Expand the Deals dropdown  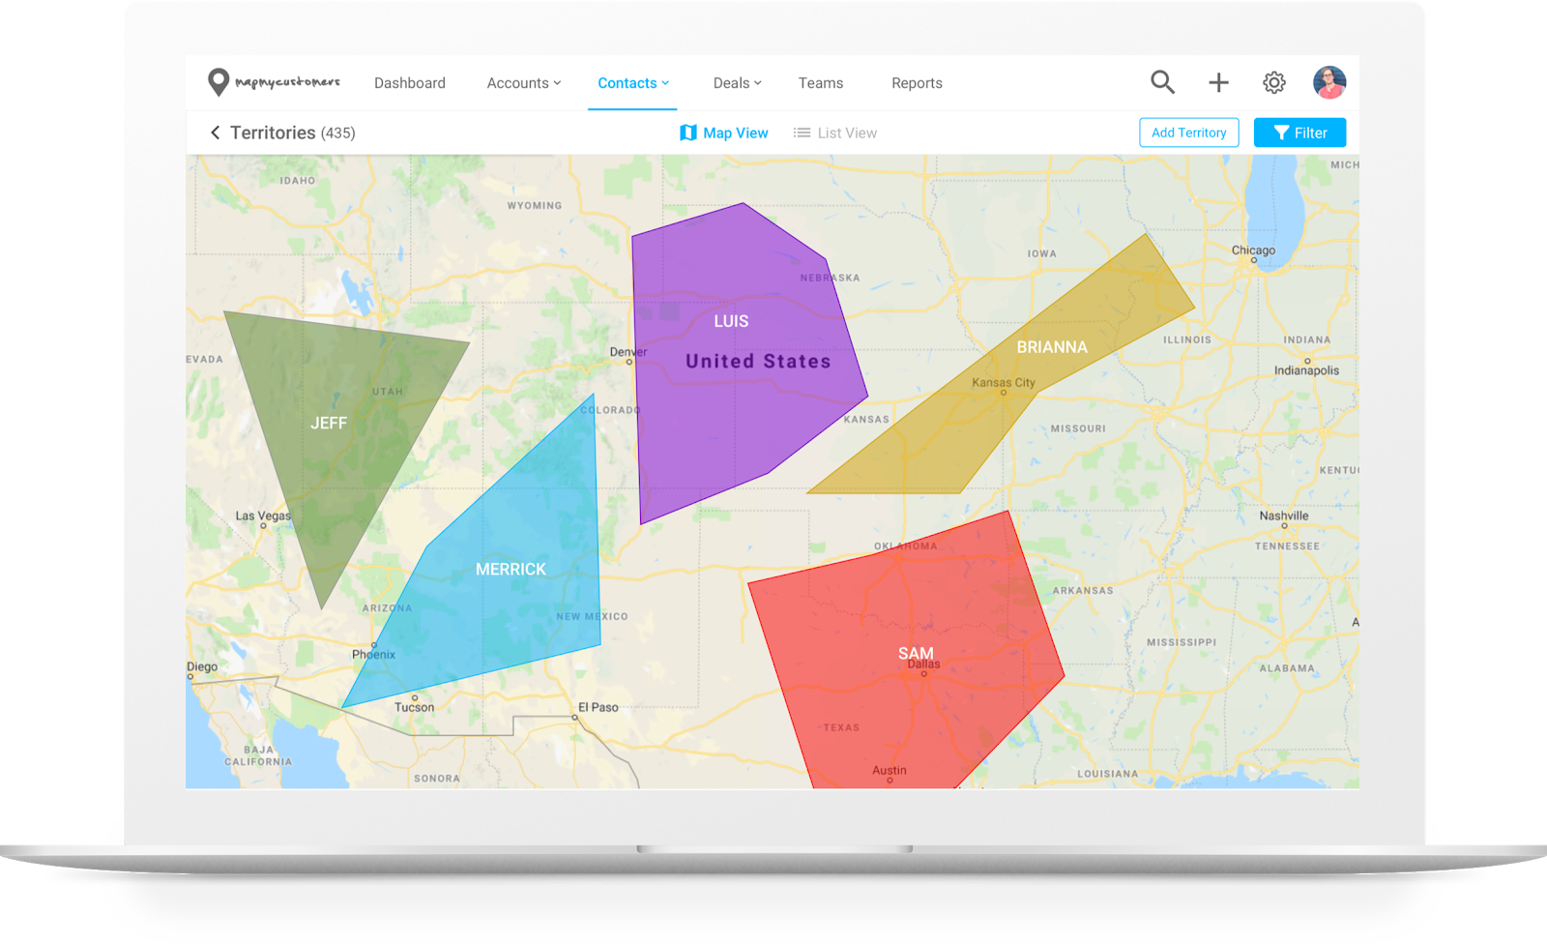tap(736, 82)
